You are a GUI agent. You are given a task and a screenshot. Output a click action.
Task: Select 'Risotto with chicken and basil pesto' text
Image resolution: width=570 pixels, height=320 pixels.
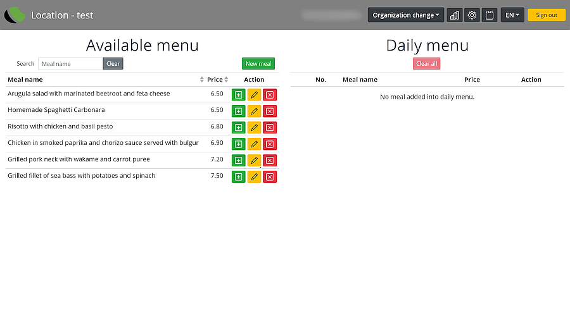click(x=60, y=126)
